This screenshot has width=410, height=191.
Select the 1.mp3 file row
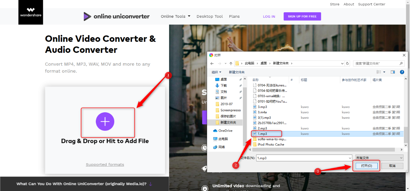click(x=327, y=134)
